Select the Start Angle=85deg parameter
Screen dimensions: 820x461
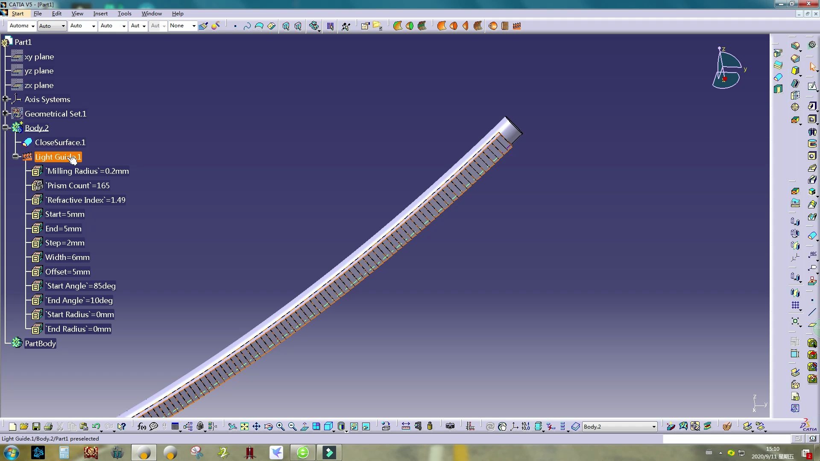coord(81,286)
